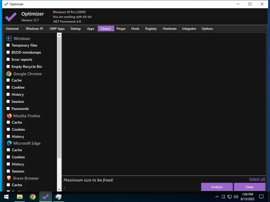Viewport: 270px width, 202px height.
Task: Click the Windows 10 Pro (2009) text
Action: coord(69,12)
